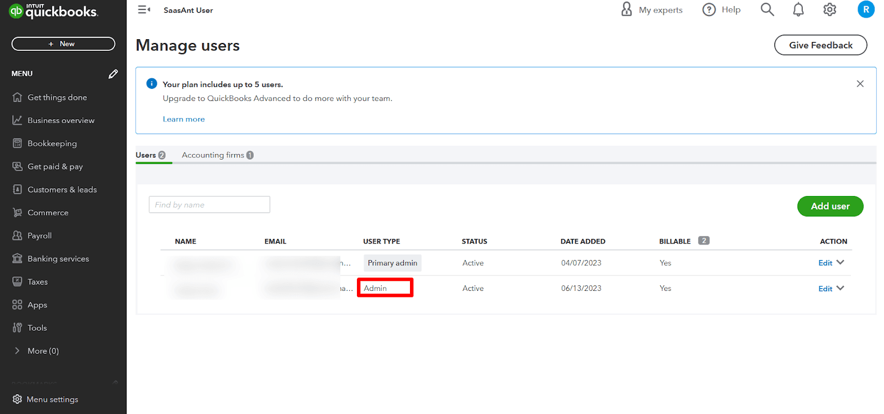The image size is (884, 414).
Task: Open Payroll menu item
Action: coord(40,236)
